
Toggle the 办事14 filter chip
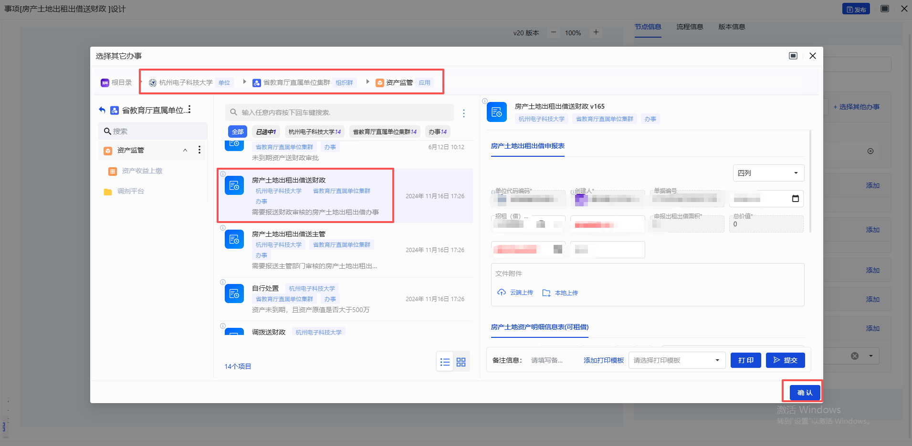tap(437, 132)
